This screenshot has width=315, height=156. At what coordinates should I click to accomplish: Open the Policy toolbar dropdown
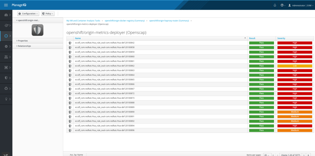(x=48, y=13)
